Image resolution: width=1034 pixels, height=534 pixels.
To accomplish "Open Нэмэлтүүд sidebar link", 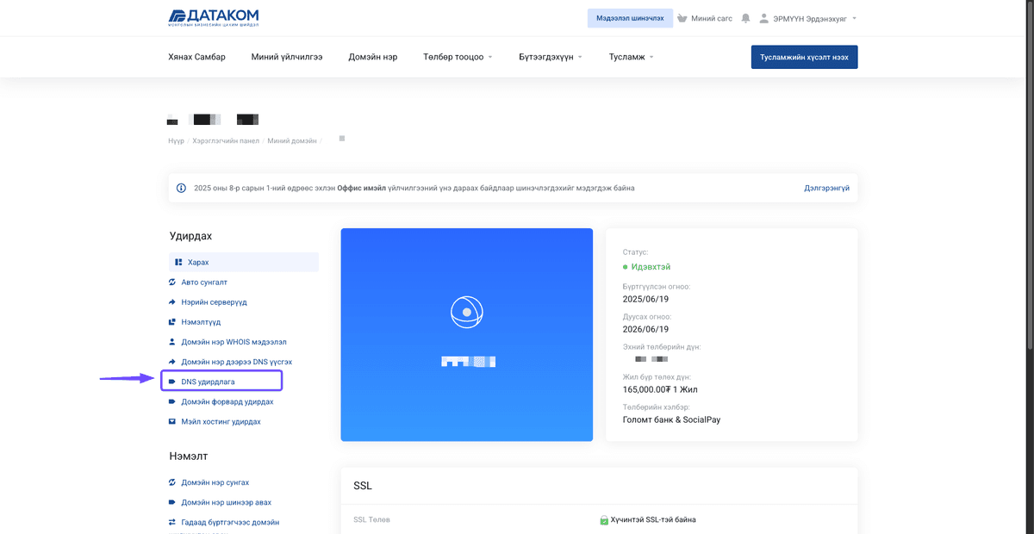I will [x=201, y=322].
